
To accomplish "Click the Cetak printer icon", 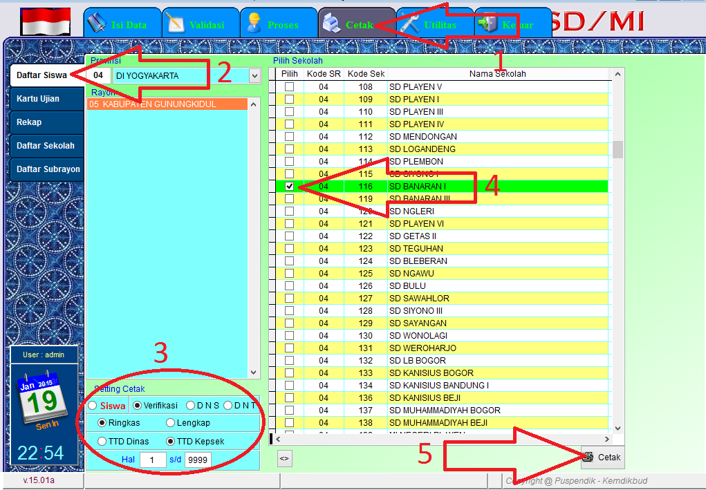I will click(x=333, y=24).
